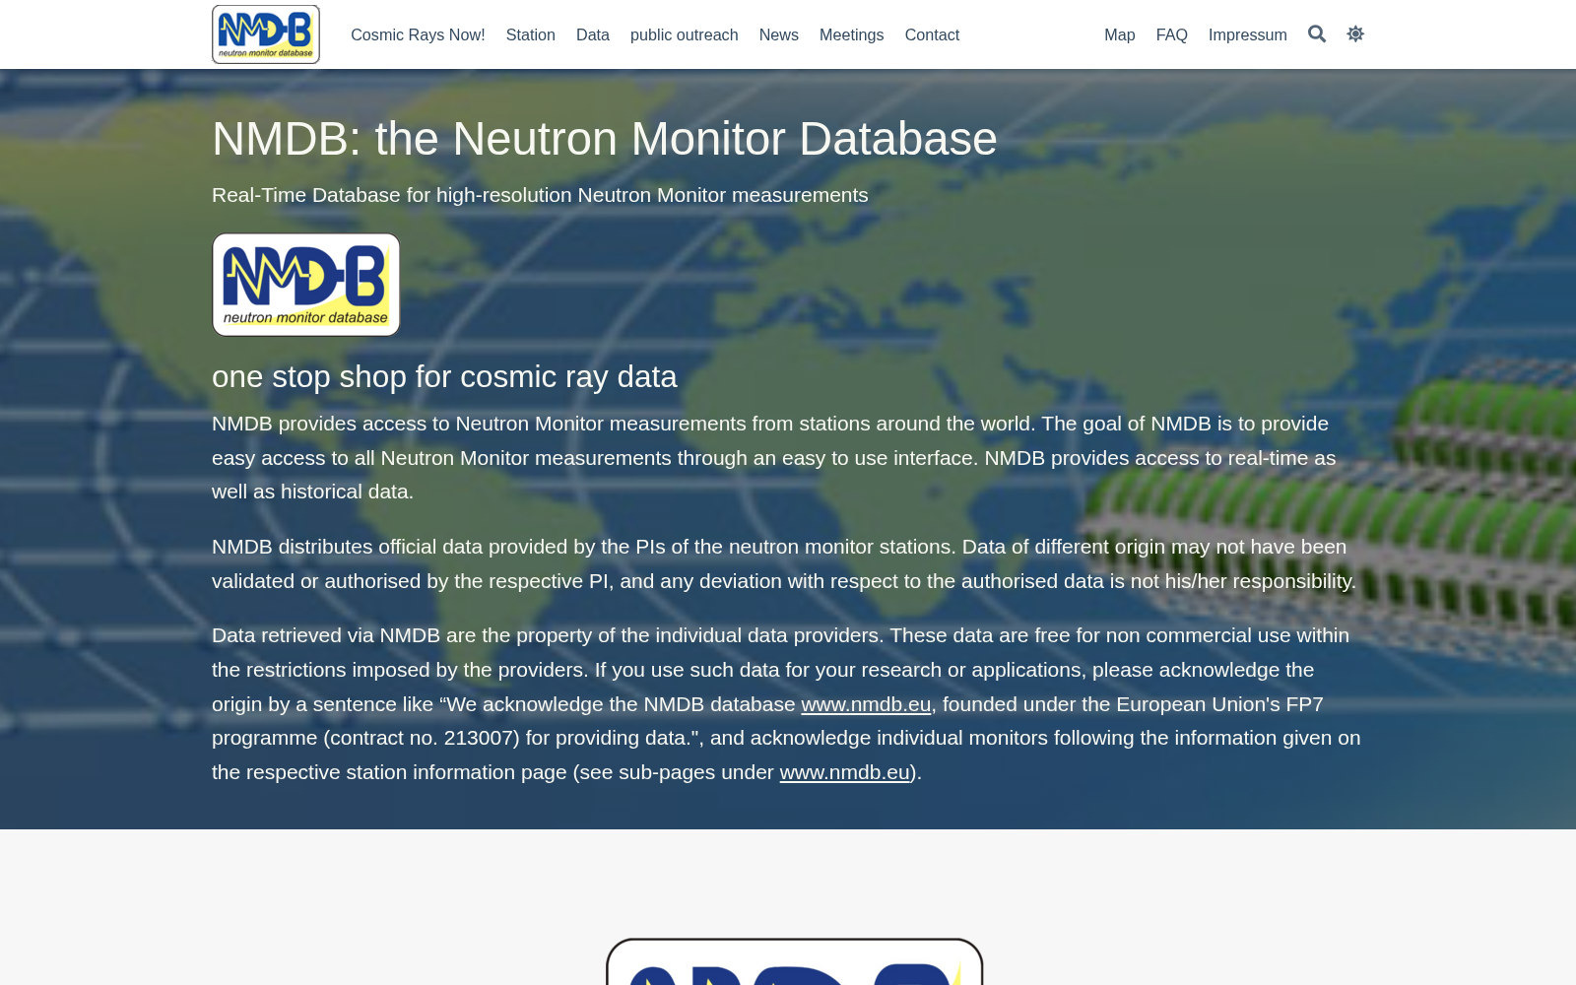The width and height of the screenshot is (1576, 985).
Task: Click the partially visible NMDB logo below the hero
Action: point(795,961)
